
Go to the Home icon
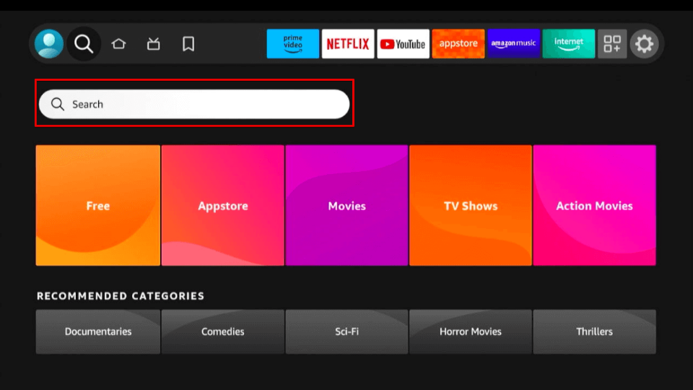point(118,44)
